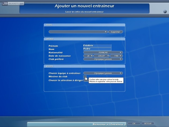
Task: Open the Choisir la sélection à diriger dropdown
Action: 86,80
